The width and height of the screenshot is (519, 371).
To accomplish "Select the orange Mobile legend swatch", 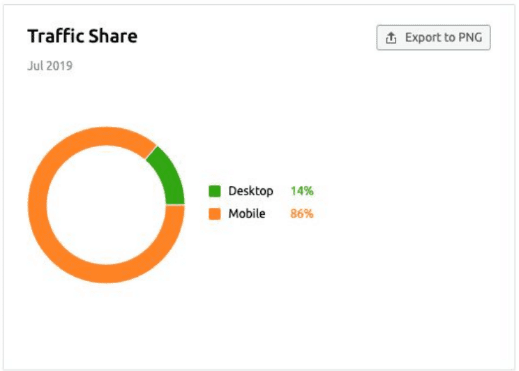I will [x=214, y=214].
